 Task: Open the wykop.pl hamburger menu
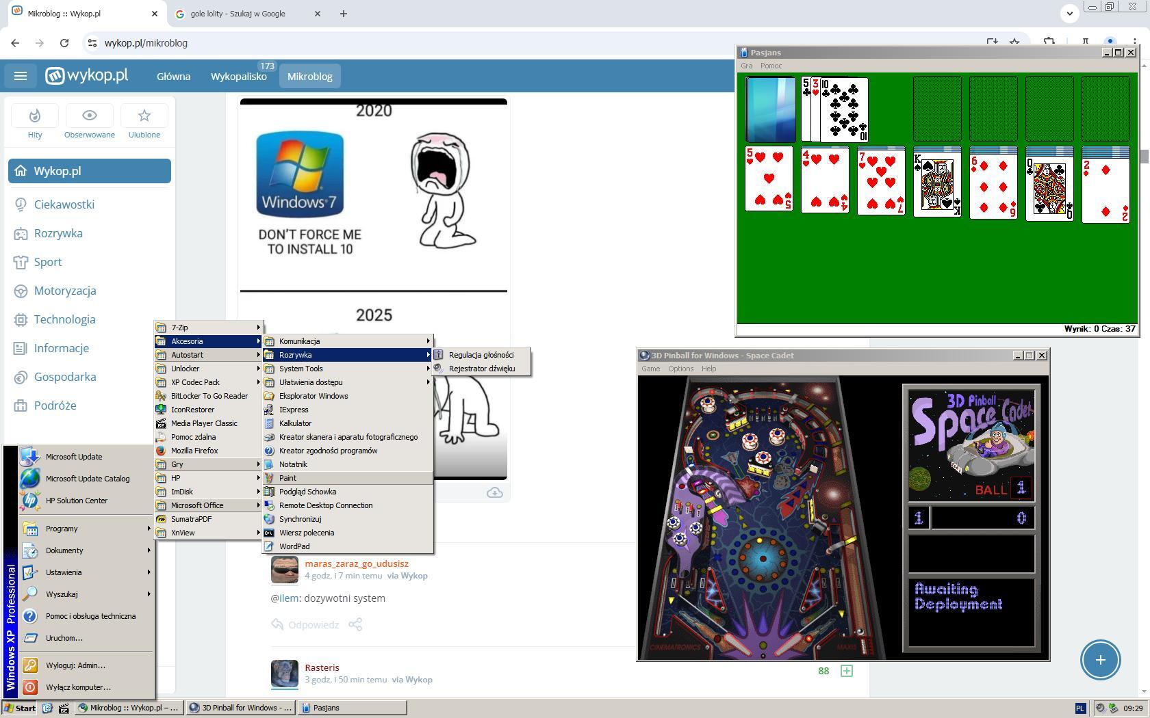[x=21, y=76]
